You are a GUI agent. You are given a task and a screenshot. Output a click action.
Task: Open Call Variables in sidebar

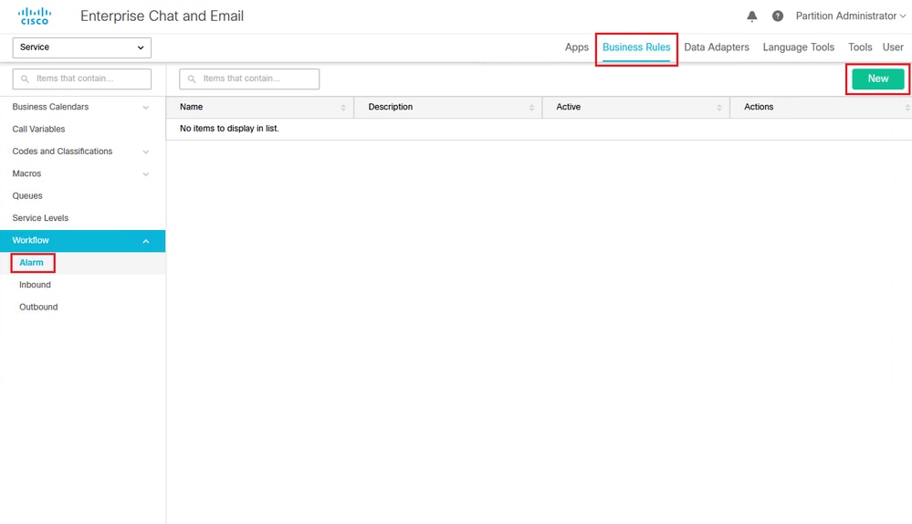pyautogui.click(x=38, y=129)
